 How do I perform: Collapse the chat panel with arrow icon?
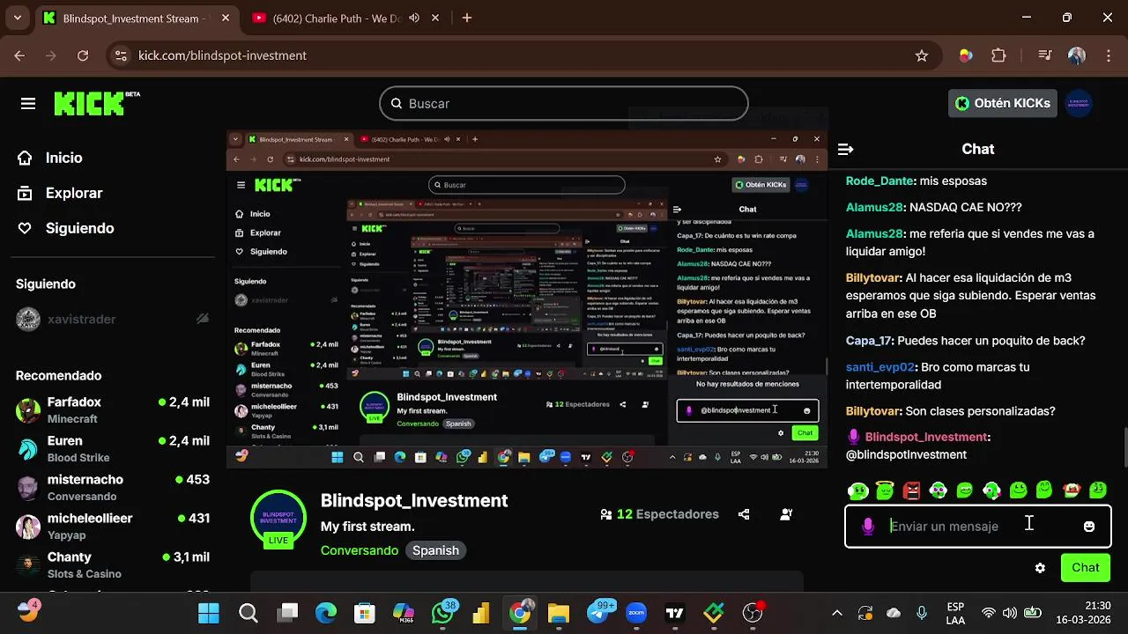click(x=845, y=150)
